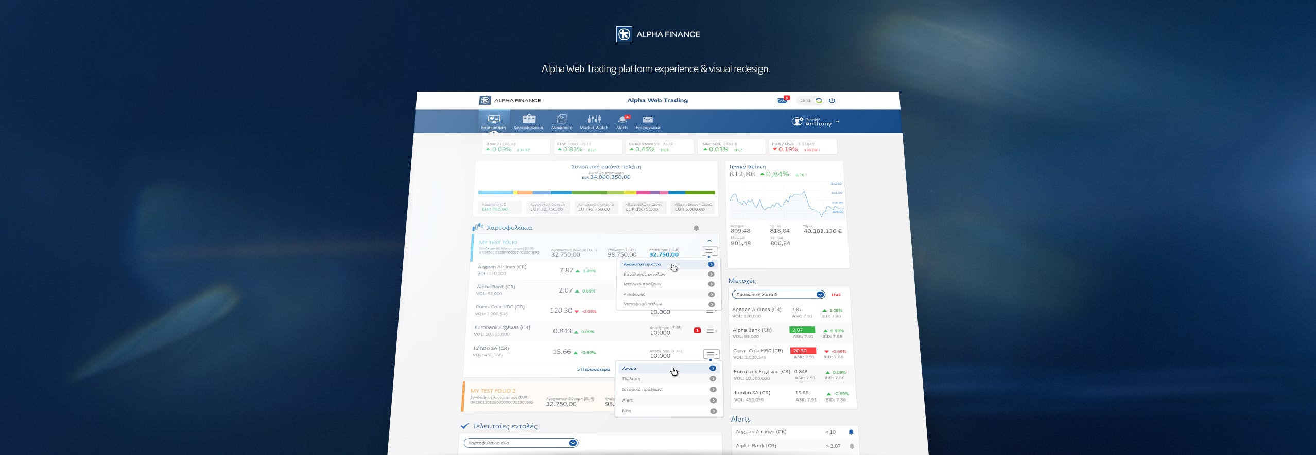Open the Χαρτοφυλάκιο ένα dropdown
Screen dimensions: 1316x455
(x=521, y=443)
